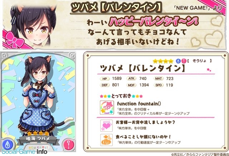This screenshot has width=229, height=156.
Task: Click the MAT stat label
Action: point(159,79)
